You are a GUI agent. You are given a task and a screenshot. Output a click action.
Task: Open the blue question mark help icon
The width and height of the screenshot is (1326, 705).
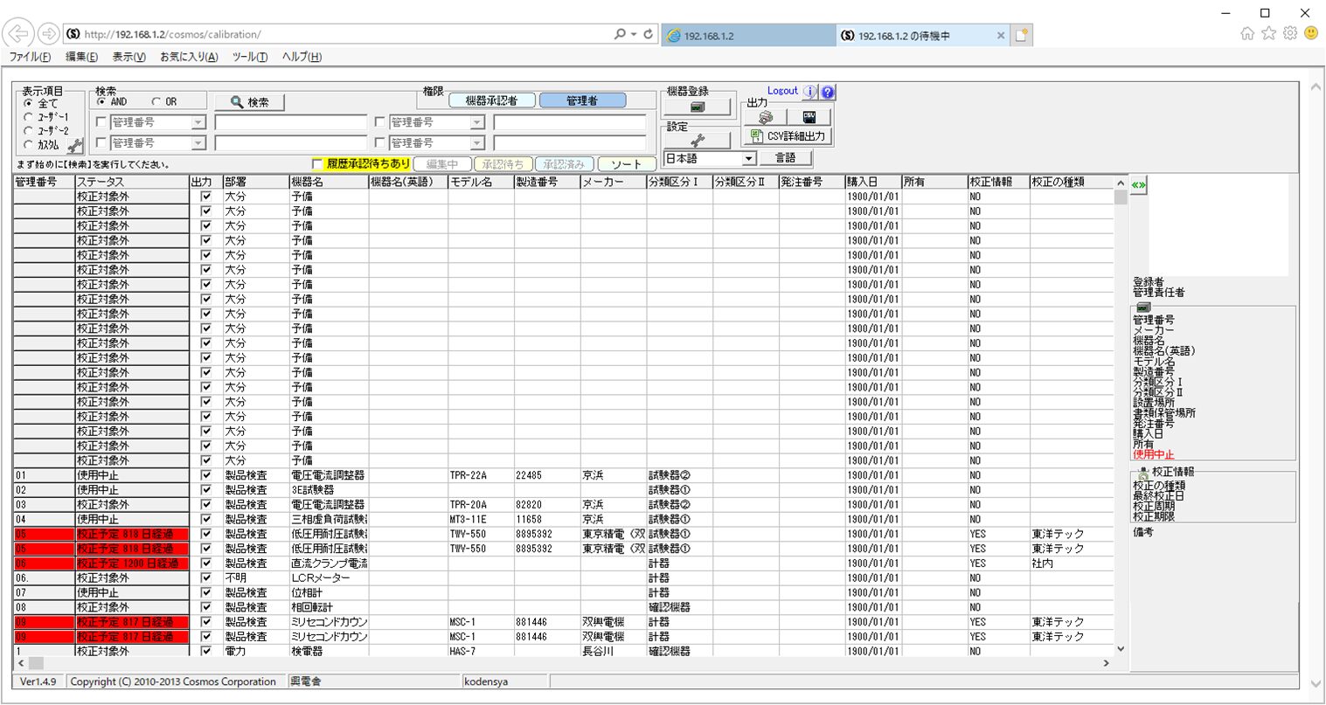[828, 92]
